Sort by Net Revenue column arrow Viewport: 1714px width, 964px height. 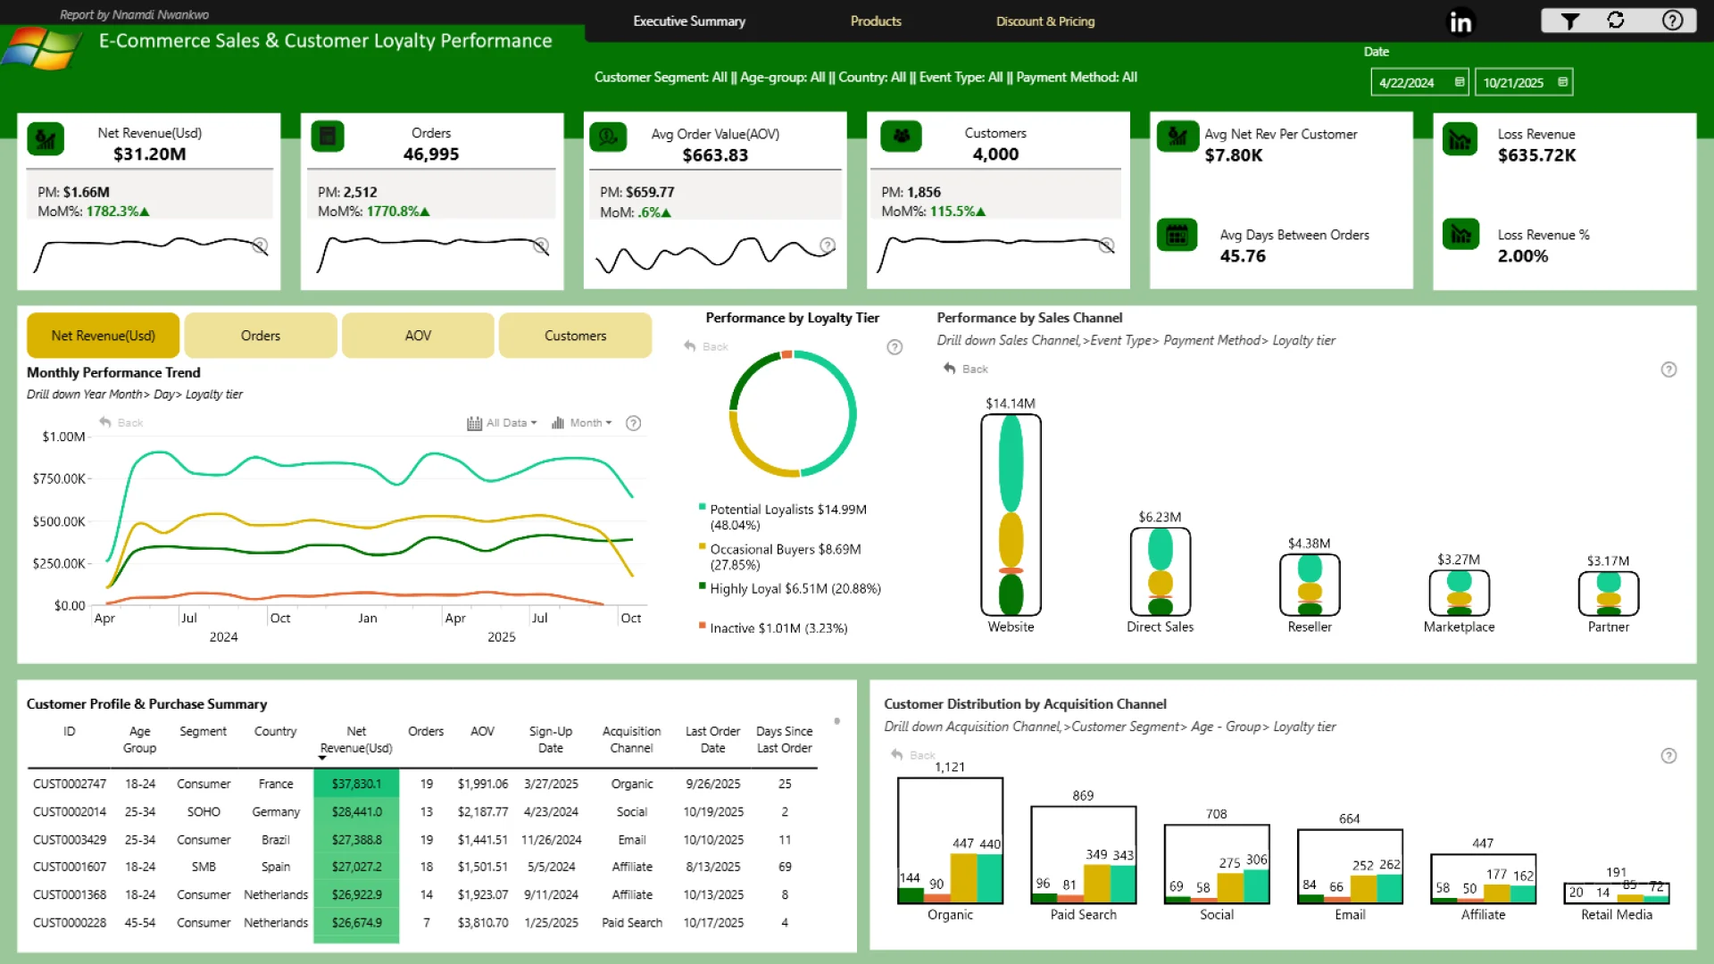[322, 758]
